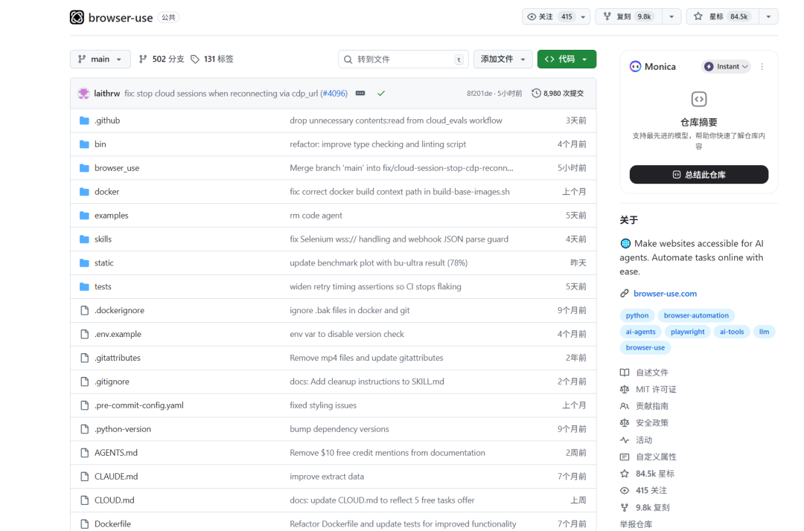Open the static folder
This screenshot has height=531, width=804.
(104, 263)
